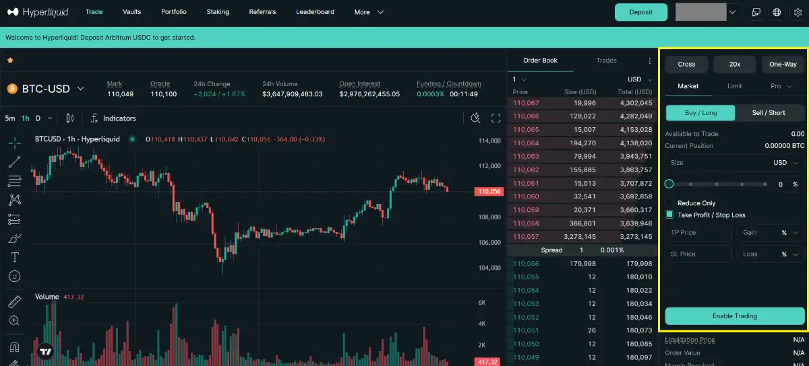
Task: Select the Buy / Long side
Action: coord(700,112)
